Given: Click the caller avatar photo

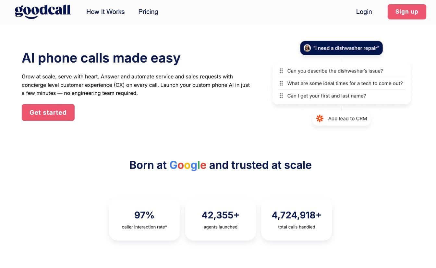Looking at the screenshot, I should click(307, 48).
